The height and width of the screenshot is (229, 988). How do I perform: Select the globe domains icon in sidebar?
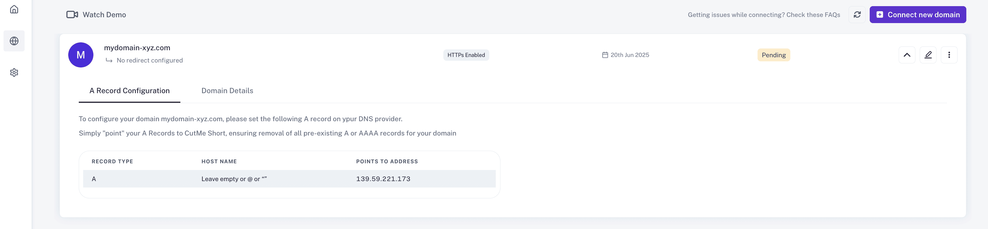point(14,41)
